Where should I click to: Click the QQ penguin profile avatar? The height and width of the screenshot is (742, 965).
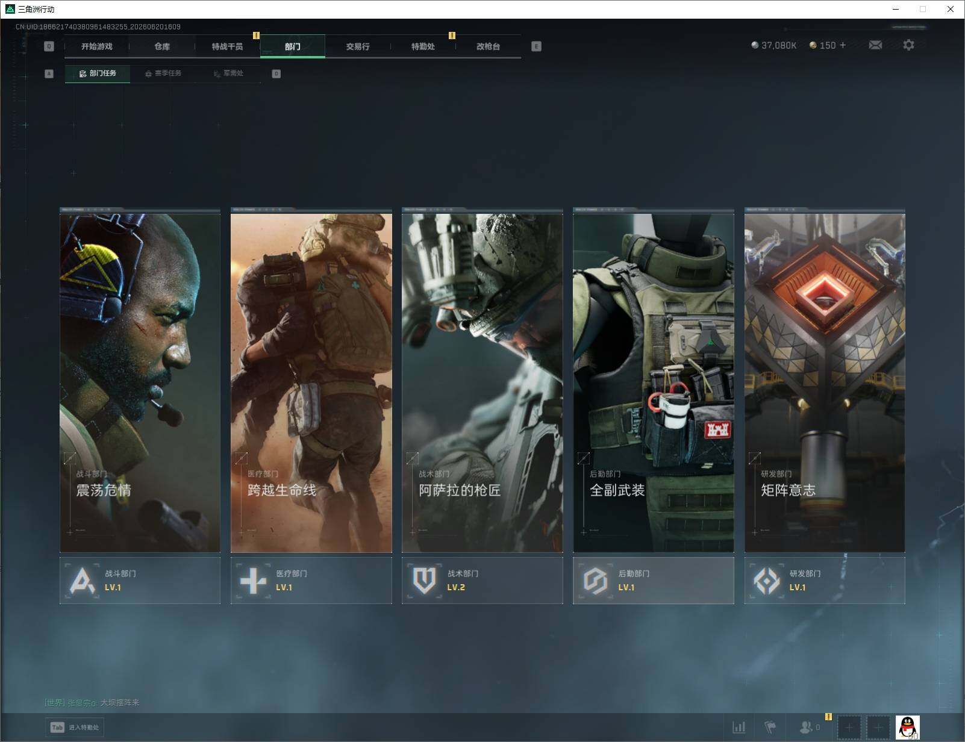click(907, 728)
